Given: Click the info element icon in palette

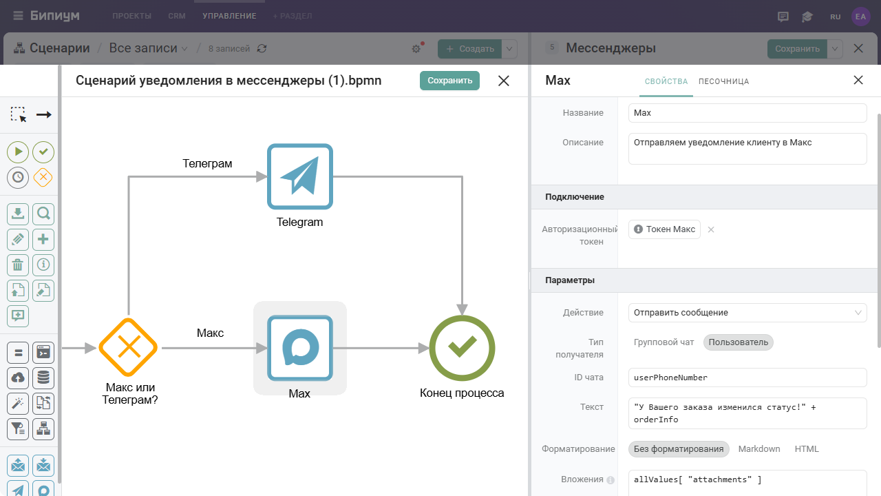Looking at the screenshot, I should (43, 265).
